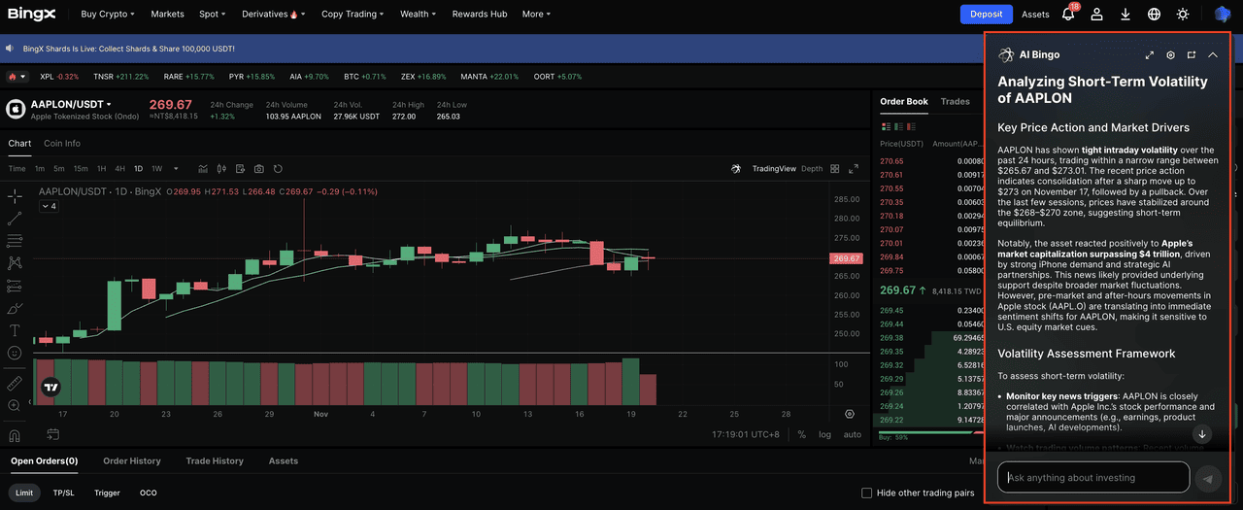Viewport: 1243px width, 510px height.
Task: Switch to the Coin Info tab
Action: click(62, 144)
